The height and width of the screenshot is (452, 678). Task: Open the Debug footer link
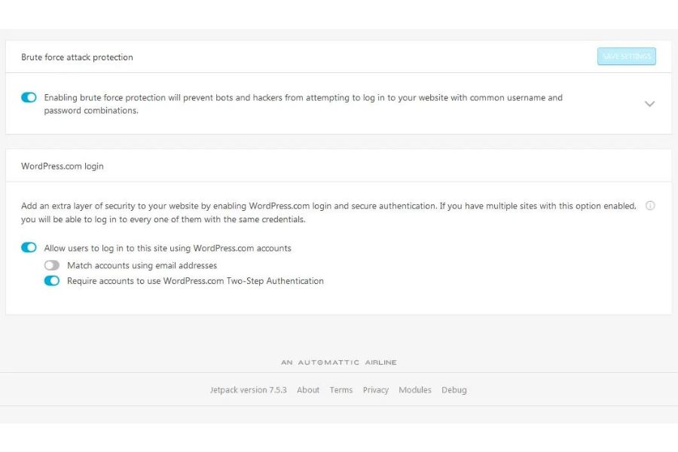[454, 390]
